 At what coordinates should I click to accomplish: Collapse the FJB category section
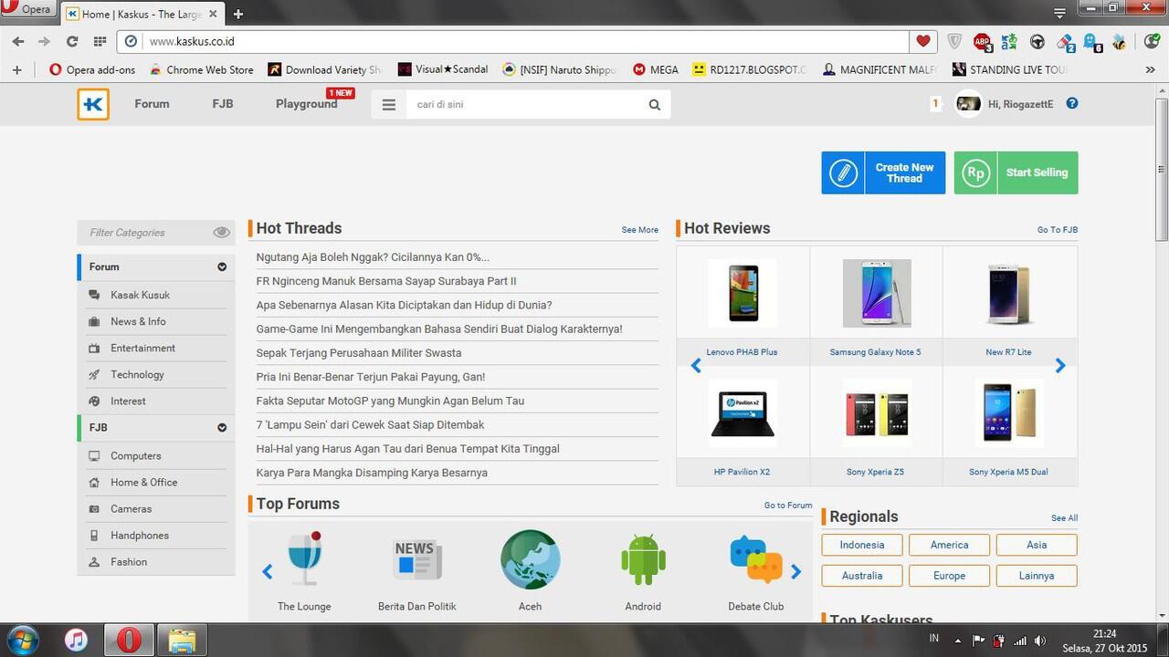coord(222,428)
